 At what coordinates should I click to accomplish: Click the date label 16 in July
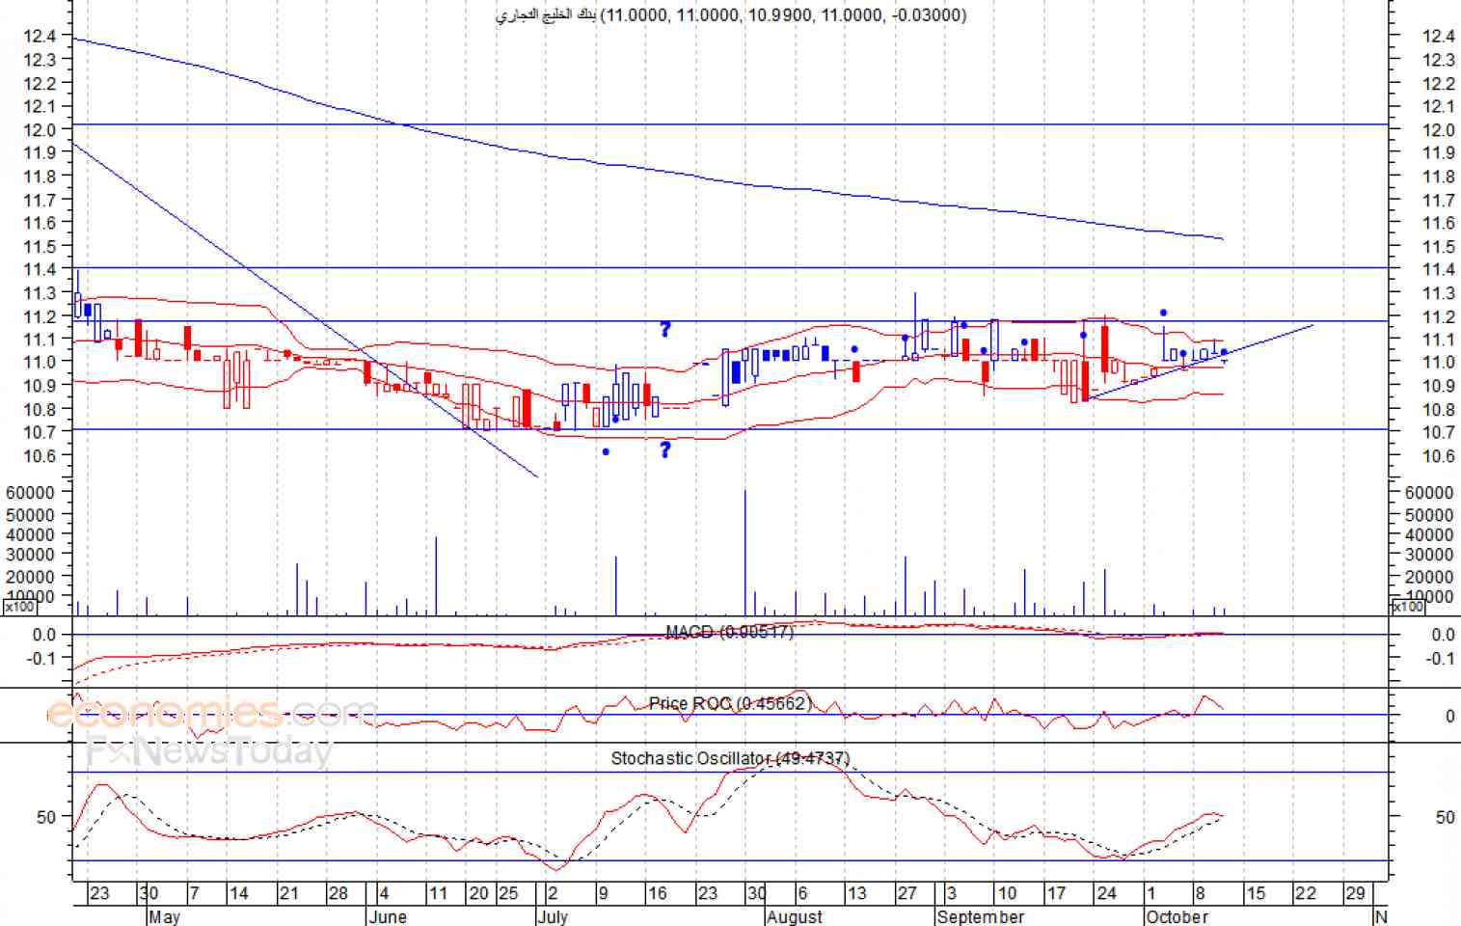point(658,893)
